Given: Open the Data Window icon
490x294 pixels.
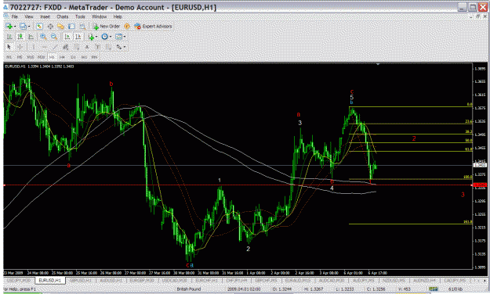Looking at the screenshot, I should click(50, 26).
